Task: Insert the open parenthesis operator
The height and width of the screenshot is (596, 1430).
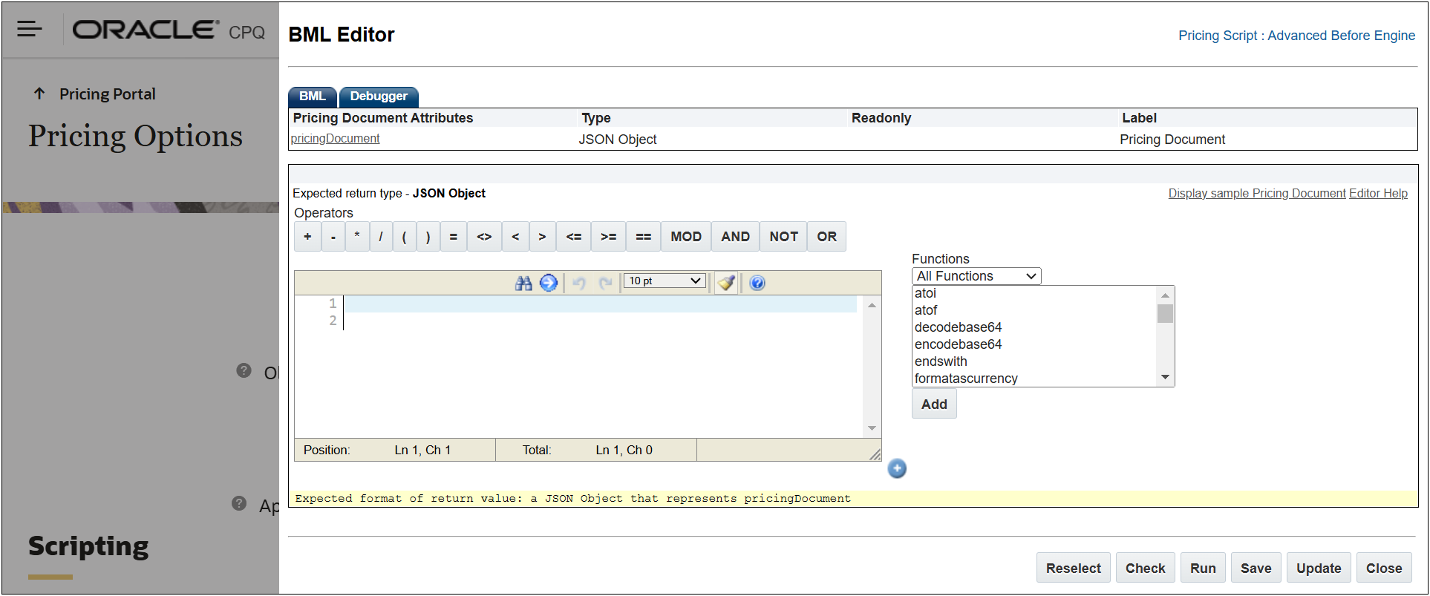Action: pos(405,237)
